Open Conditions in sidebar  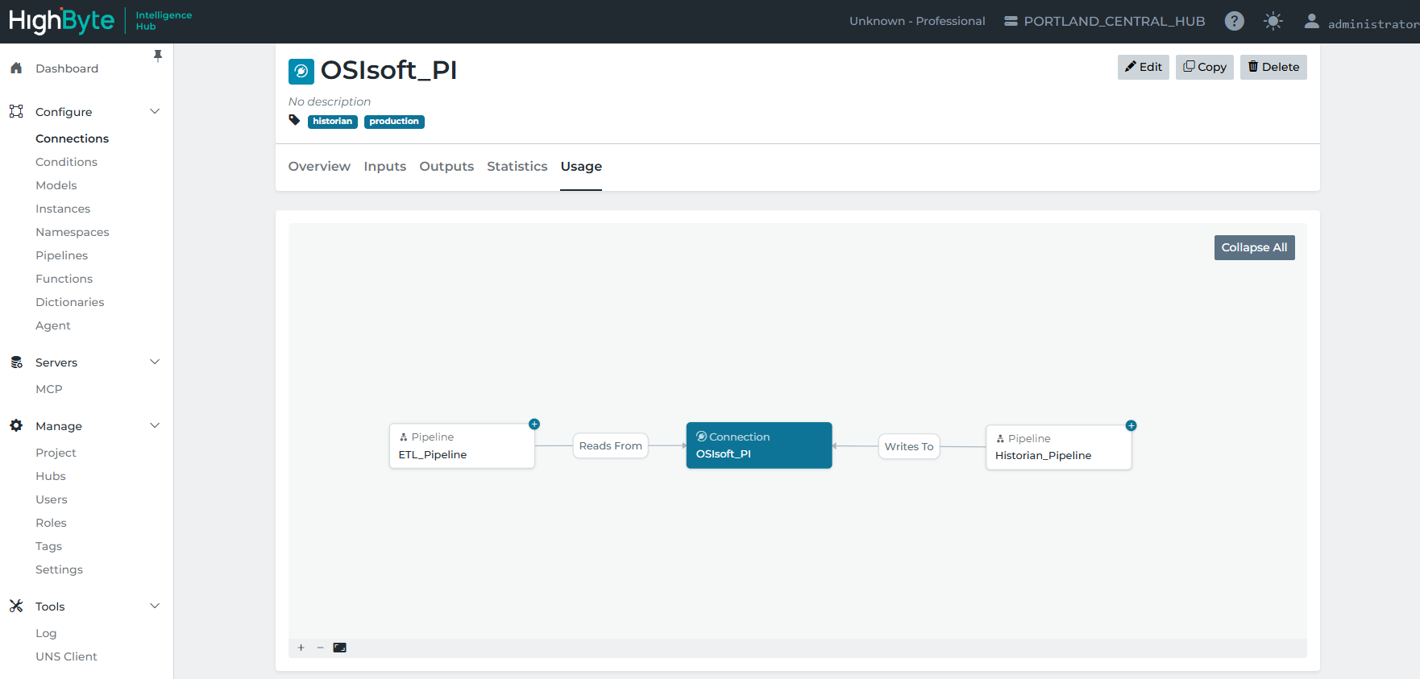pos(66,162)
